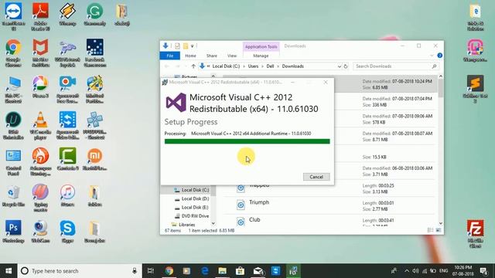Select the Application Tools contextual tab
This screenshot has height=278, width=495.
point(261,46)
